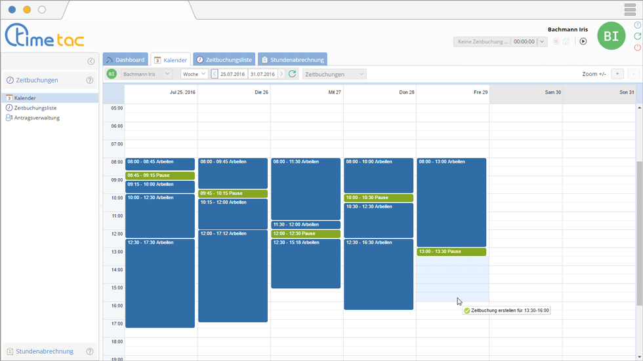This screenshot has height=361, width=643.
Task: Open Tuesday 12:00 - 17:12 Arbeiten entry
Action: tap(233, 276)
